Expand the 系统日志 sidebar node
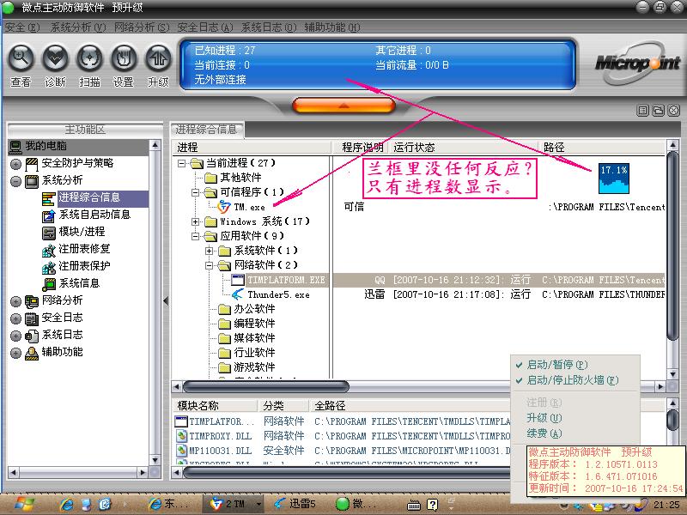The image size is (687, 515). (x=15, y=336)
